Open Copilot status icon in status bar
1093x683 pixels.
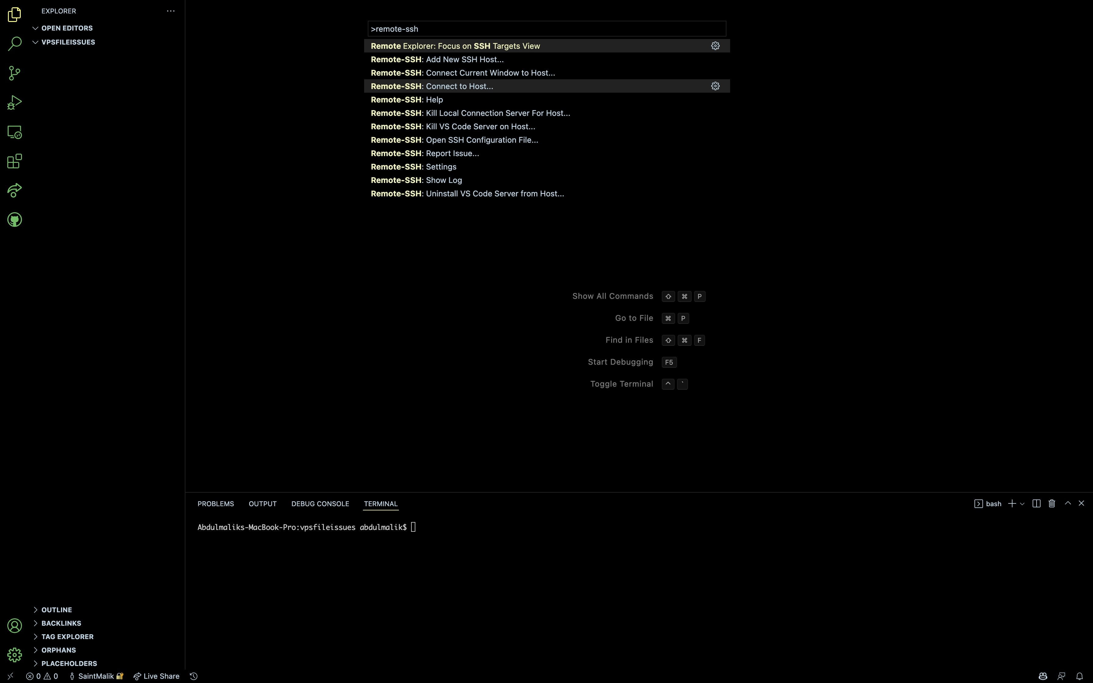pos(1043,676)
